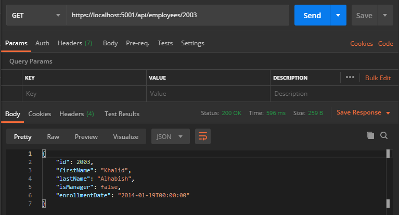This screenshot has width=399, height=215.
Task: Open the params column options ellipsis
Action: click(x=350, y=77)
